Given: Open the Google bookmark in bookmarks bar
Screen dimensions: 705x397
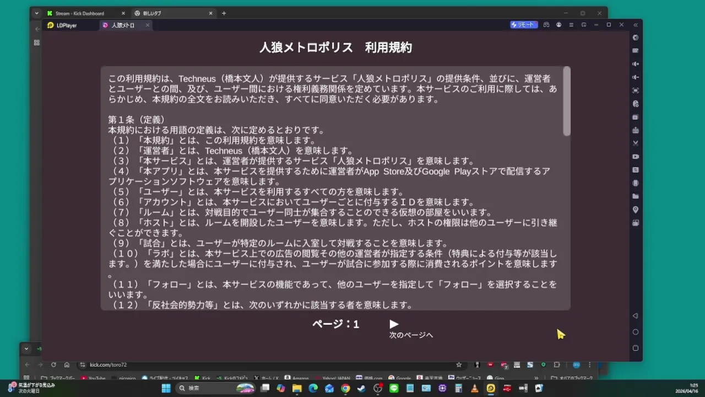Looking at the screenshot, I should coord(399,378).
